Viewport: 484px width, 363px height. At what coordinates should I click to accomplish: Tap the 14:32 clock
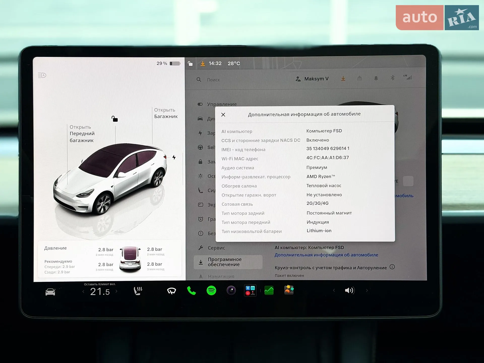(215, 64)
